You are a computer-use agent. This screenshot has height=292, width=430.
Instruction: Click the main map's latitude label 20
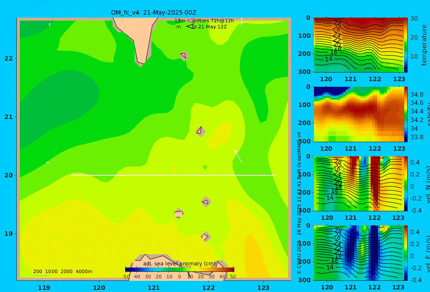[x=9, y=175]
